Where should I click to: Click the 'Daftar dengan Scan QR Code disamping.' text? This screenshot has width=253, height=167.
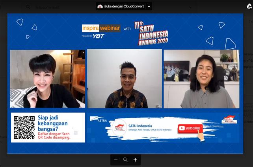(x=54, y=136)
